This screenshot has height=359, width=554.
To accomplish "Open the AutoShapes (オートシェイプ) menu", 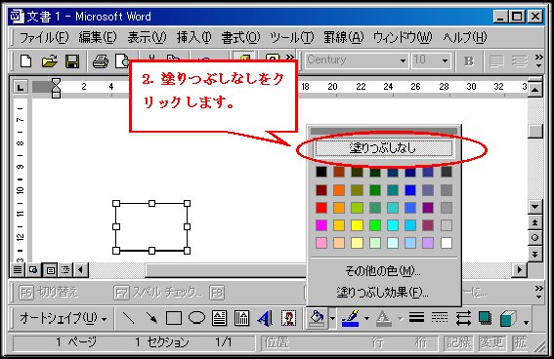I will (x=63, y=318).
